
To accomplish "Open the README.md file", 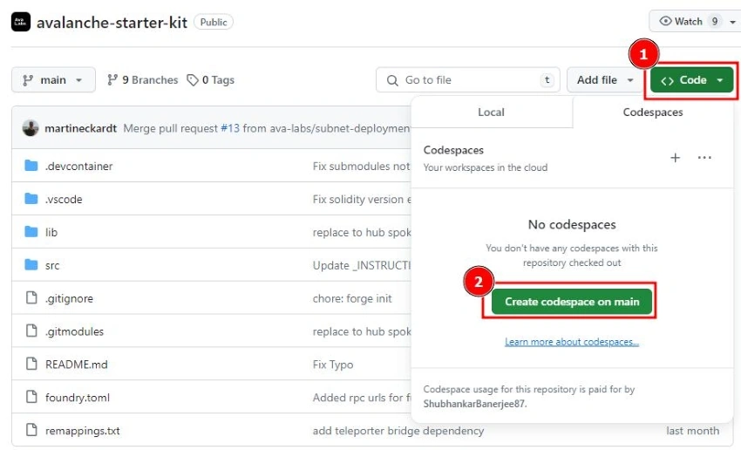I will [77, 365].
